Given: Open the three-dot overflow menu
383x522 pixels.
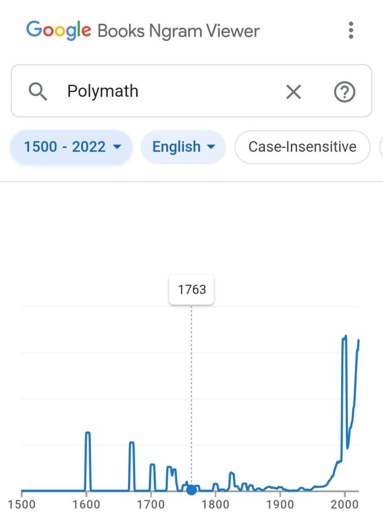Looking at the screenshot, I should tap(351, 31).
